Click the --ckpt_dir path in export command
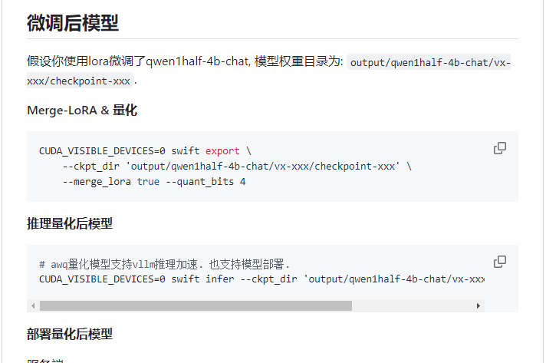The image size is (546, 363). 262,167
